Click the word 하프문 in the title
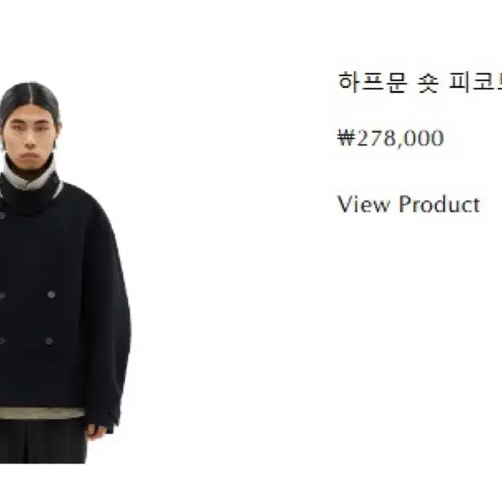502x502 pixels. pos(373,82)
